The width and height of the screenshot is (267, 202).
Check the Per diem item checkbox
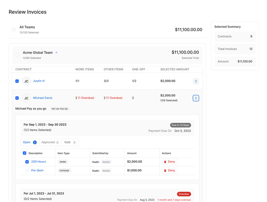[x=27, y=171]
